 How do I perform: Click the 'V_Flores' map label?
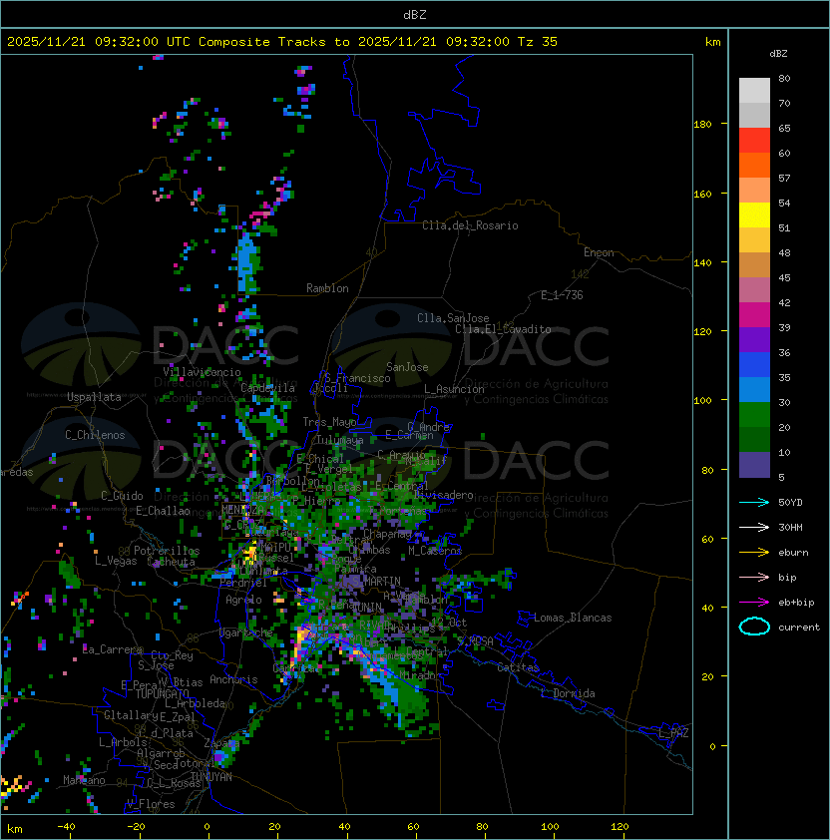pos(151,804)
